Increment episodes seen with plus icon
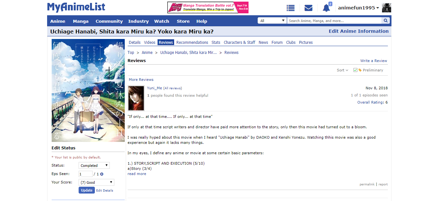 point(102,174)
